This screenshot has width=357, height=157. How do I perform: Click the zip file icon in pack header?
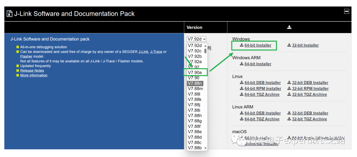tap(9, 14)
